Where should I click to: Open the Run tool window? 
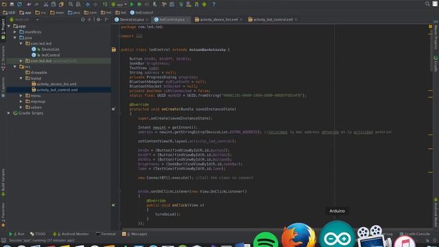tap(16, 234)
